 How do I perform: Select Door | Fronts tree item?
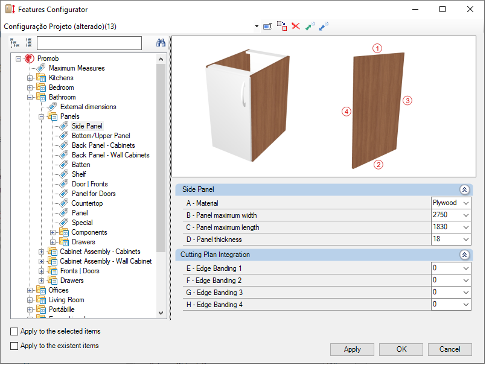[90, 184]
